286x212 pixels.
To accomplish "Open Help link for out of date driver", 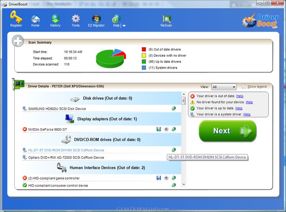I will (240, 96).
